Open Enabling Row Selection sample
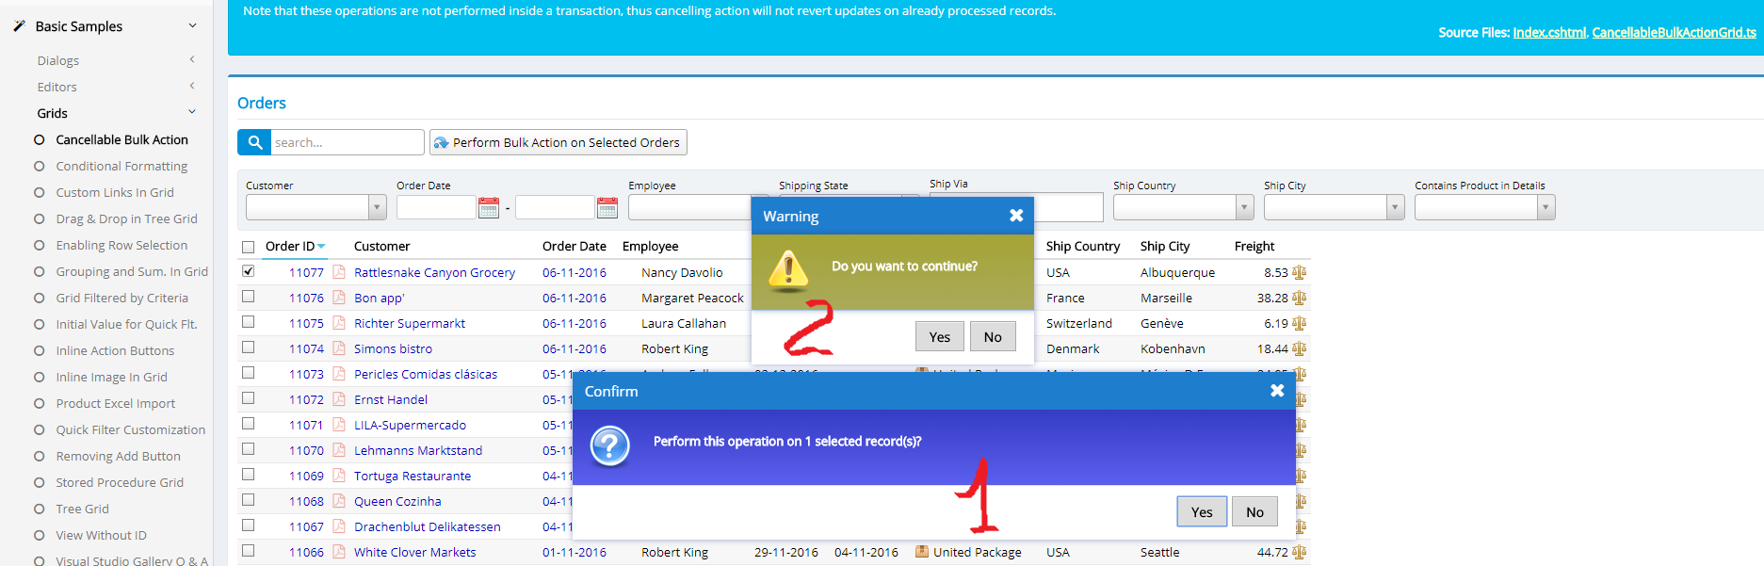 point(121,245)
